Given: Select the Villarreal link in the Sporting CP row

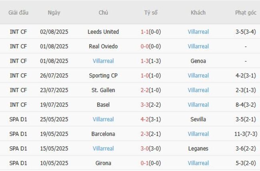Looking at the screenshot, I should (x=198, y=76).
